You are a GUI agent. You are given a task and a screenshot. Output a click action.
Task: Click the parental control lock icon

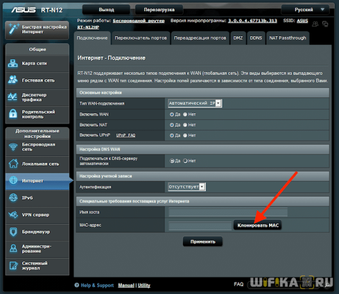(x=13, y=114)
